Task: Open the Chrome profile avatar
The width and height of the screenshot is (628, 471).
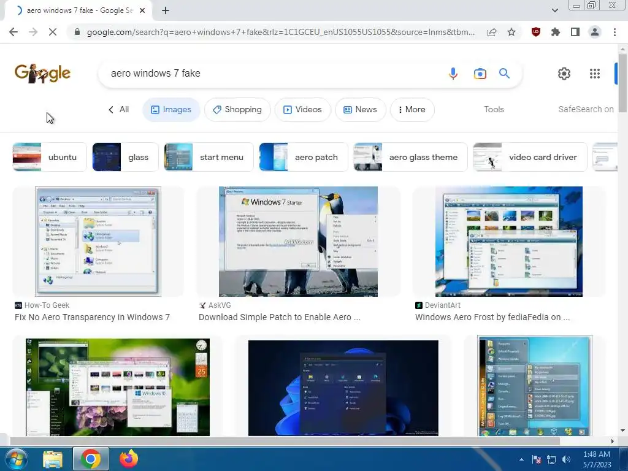Action: [595, 32]
